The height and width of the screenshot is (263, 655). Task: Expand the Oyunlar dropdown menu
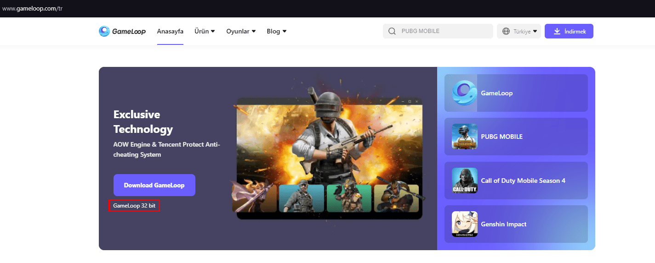(241, 31)
